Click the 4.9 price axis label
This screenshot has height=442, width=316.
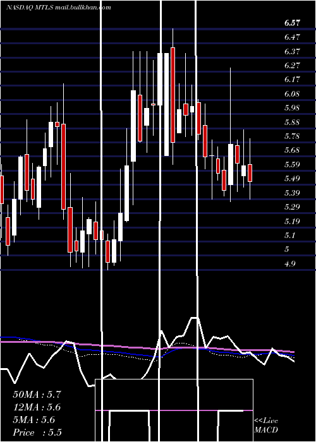290,264
